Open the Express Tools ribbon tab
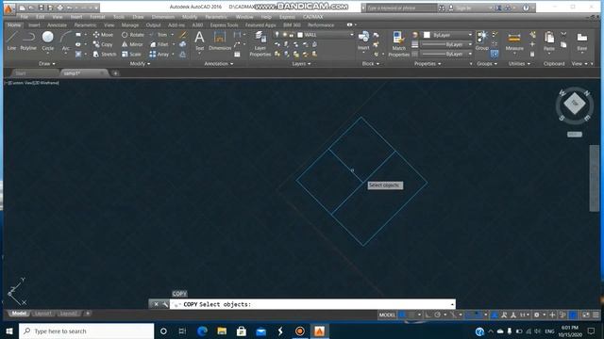The width and height of the screenshot is (604, 339). pos(224,25)
